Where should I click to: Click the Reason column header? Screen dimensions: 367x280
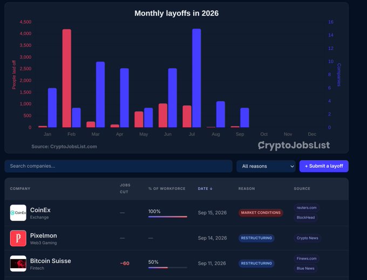[x=247, y=188]
